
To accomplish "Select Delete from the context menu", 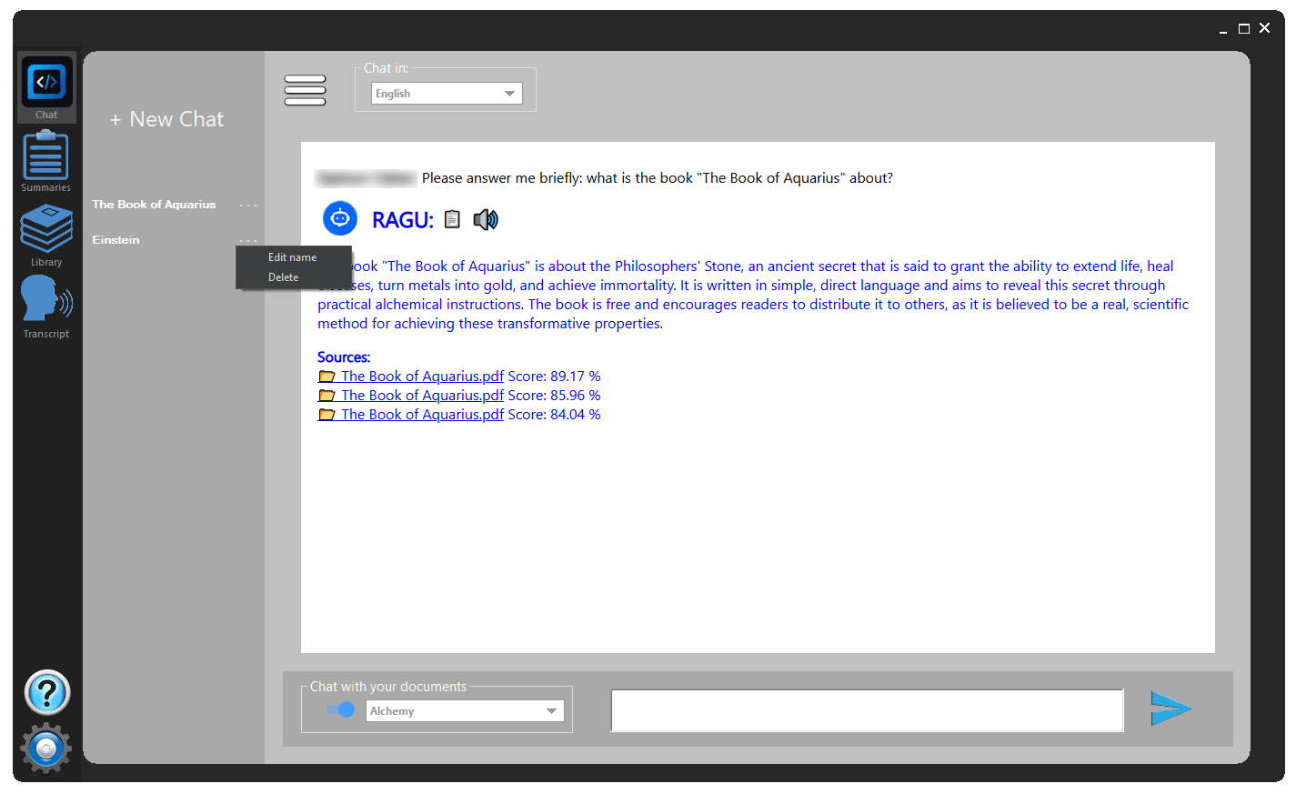I will (283, 276).
